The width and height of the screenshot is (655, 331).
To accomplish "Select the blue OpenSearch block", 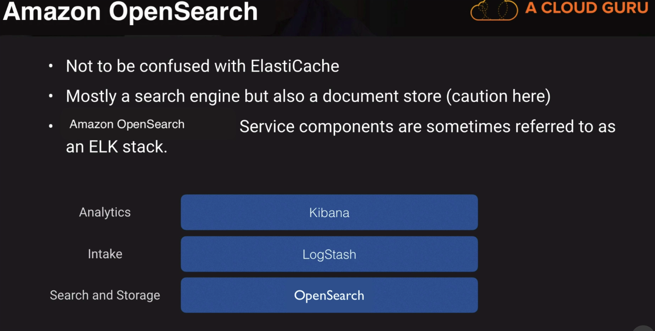I will [x=329, y=296].
